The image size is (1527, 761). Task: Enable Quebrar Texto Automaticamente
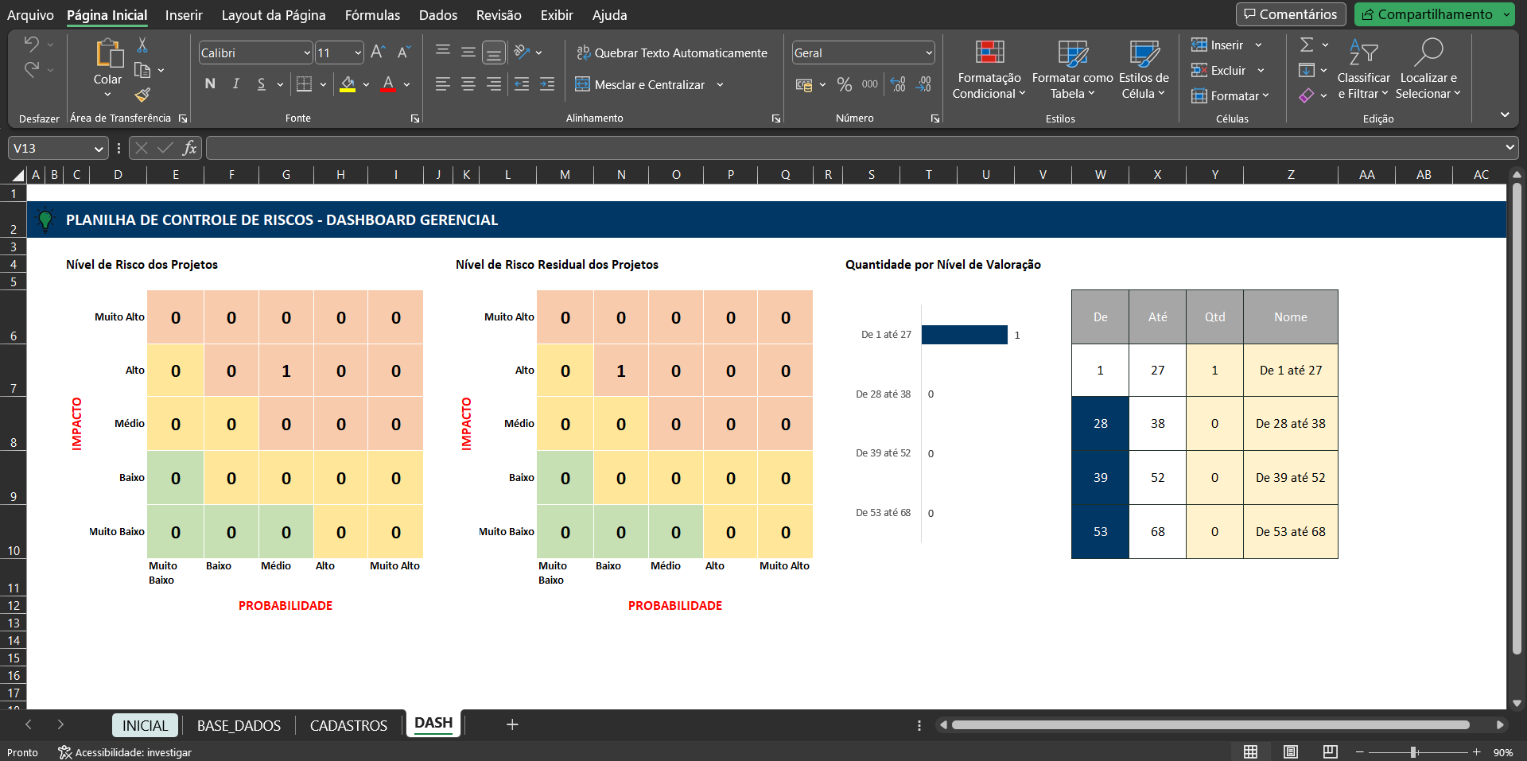coord(672,52)
